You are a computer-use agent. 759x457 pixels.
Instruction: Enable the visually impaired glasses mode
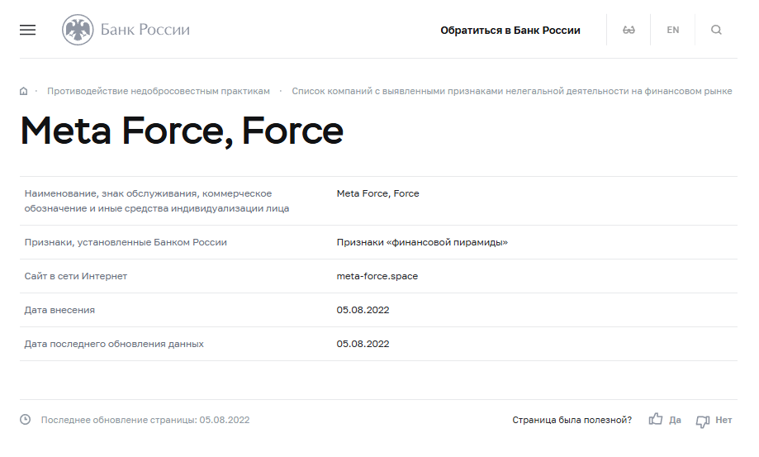(x=629, y=31)
